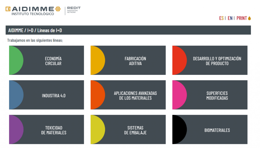This screenshot has width=260, height=148.
Task: Open the Fabricación Aditiva tile
Action: click(x=128, y=60)
